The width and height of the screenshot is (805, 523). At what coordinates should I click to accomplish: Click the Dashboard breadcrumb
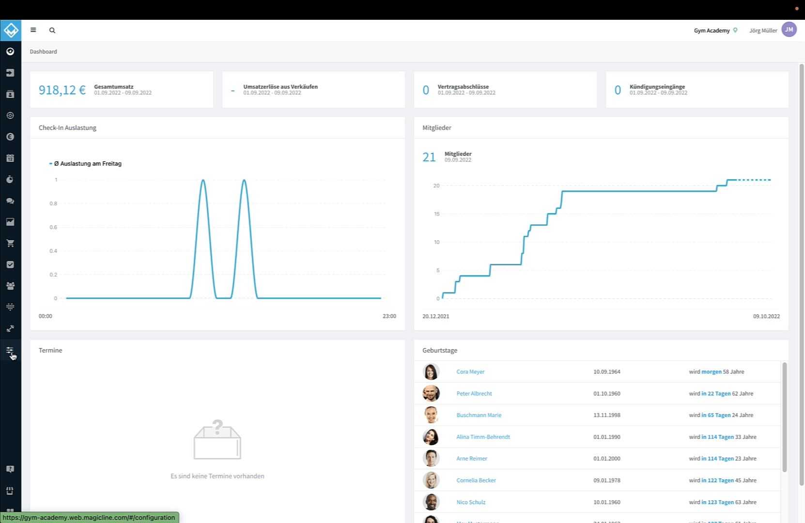click(43, 52)
